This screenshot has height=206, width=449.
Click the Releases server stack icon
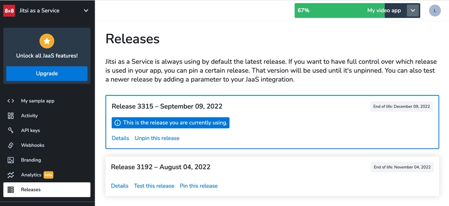(11, 190)
